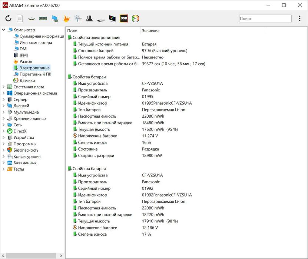Open the Report page icon
Viewport: 308px width, 259px height.
point(20,18)
